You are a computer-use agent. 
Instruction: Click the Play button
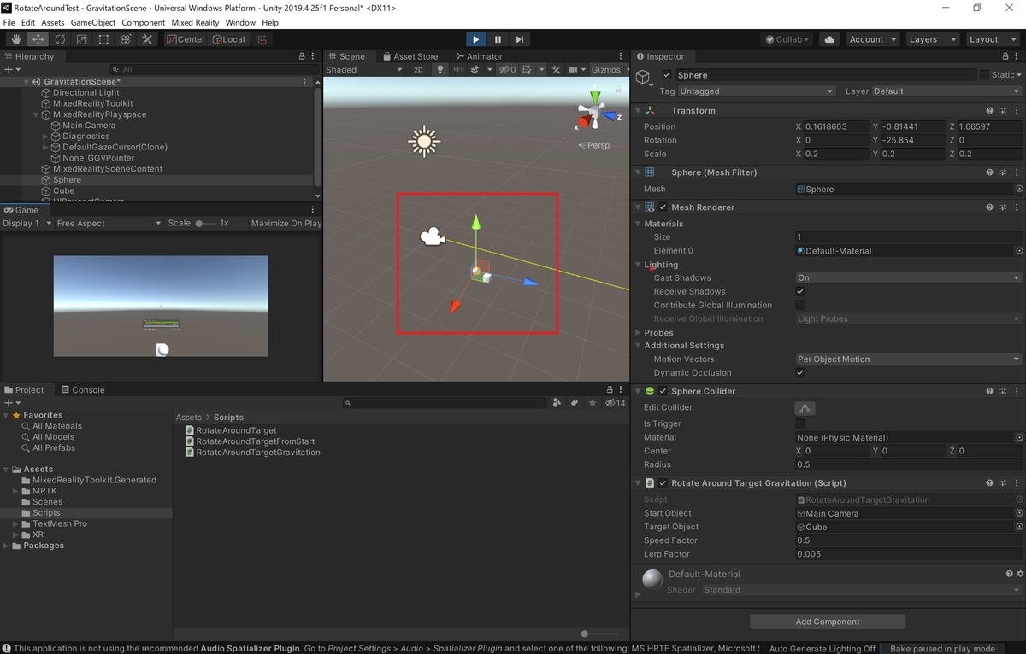tap(476, 39)
